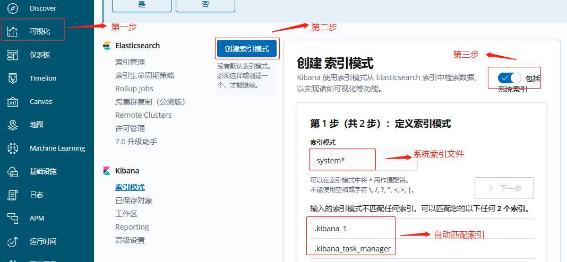Screen dimensions: 567x262
Task: Click the 基础设施 infrastructure icon
Action: (13, 172)
